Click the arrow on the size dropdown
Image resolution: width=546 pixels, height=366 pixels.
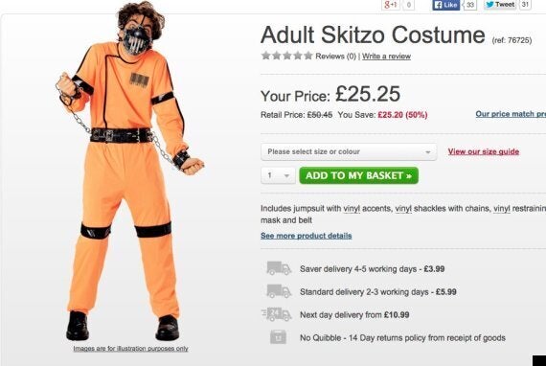click(427, 152)
